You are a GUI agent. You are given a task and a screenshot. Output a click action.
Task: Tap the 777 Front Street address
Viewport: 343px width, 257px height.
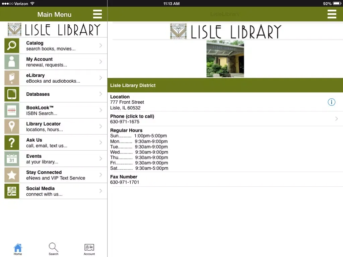127,102
